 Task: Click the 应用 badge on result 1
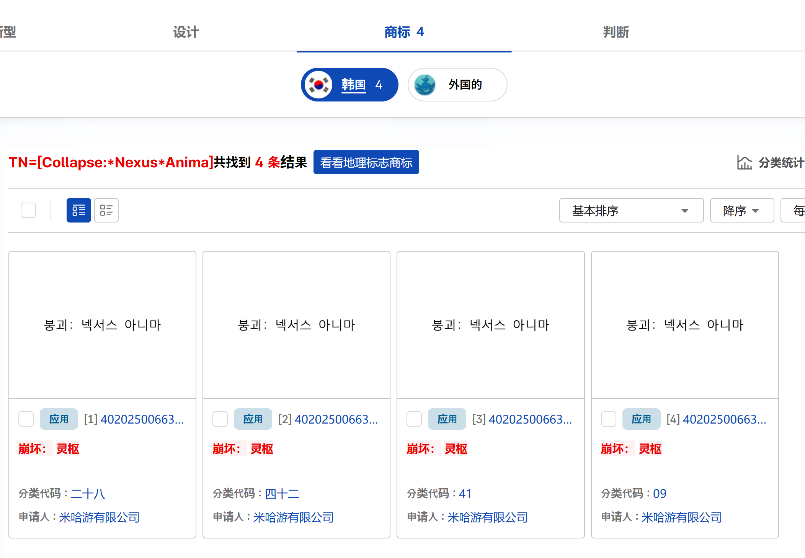pyautogui.click(x=59, y=419)
